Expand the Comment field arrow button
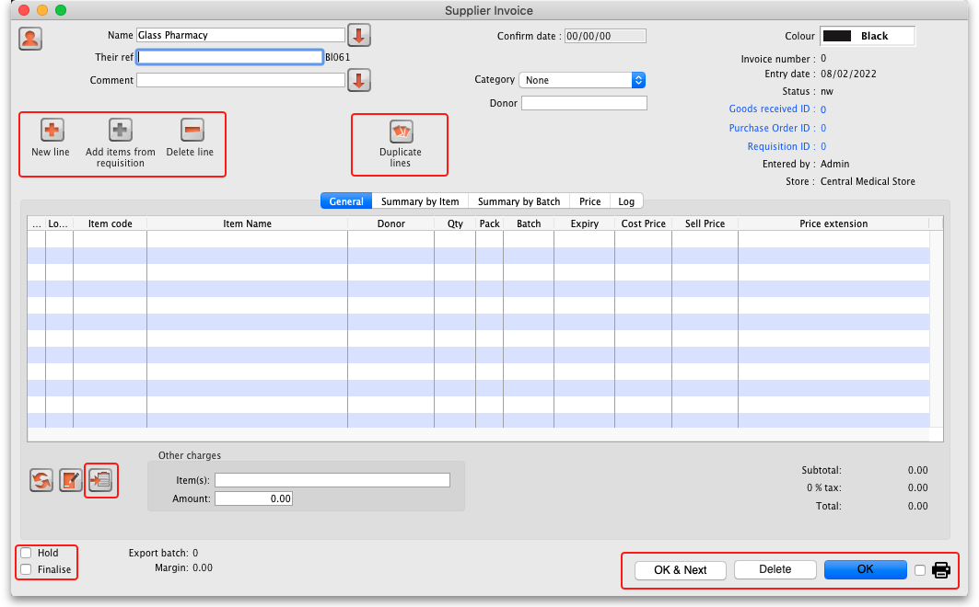This screenshot has height=607, width=979. click(x=358, y=80)
